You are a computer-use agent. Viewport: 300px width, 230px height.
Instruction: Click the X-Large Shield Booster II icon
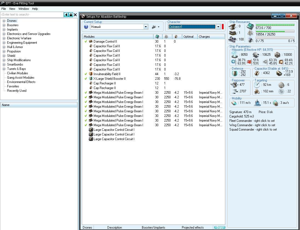coord(91,79)
